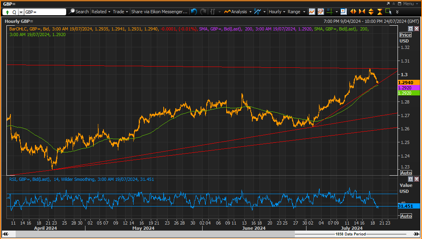The height and width of the screenshot is (239, 422).
Task: Expand the Range dropdown
Action: coord(296,12)
